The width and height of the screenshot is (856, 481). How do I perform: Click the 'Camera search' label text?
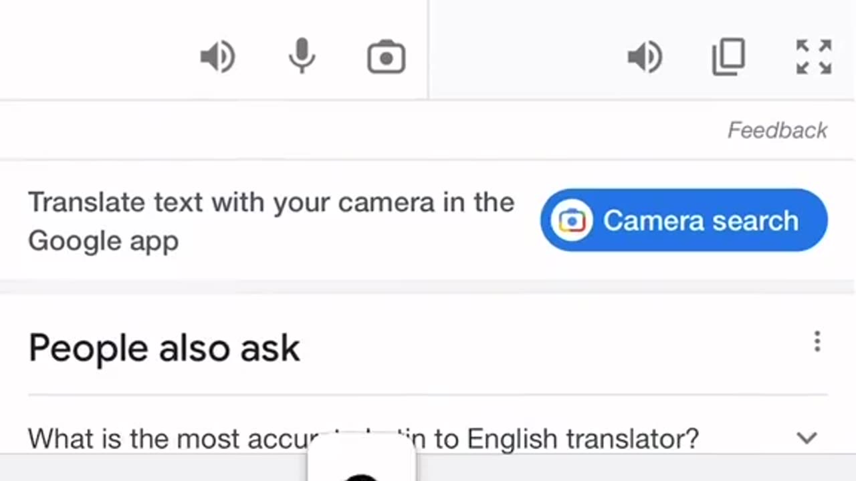coord(700,220)
